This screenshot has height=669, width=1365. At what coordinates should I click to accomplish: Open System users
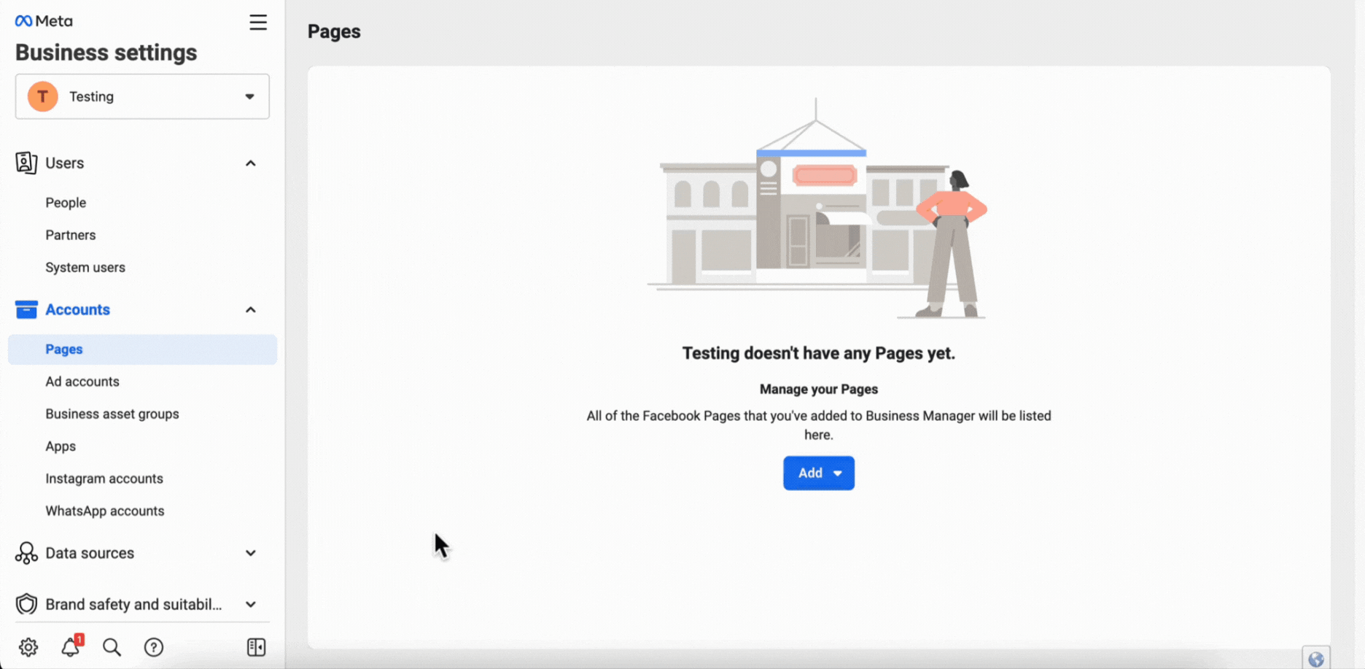(x=85, y=267)
